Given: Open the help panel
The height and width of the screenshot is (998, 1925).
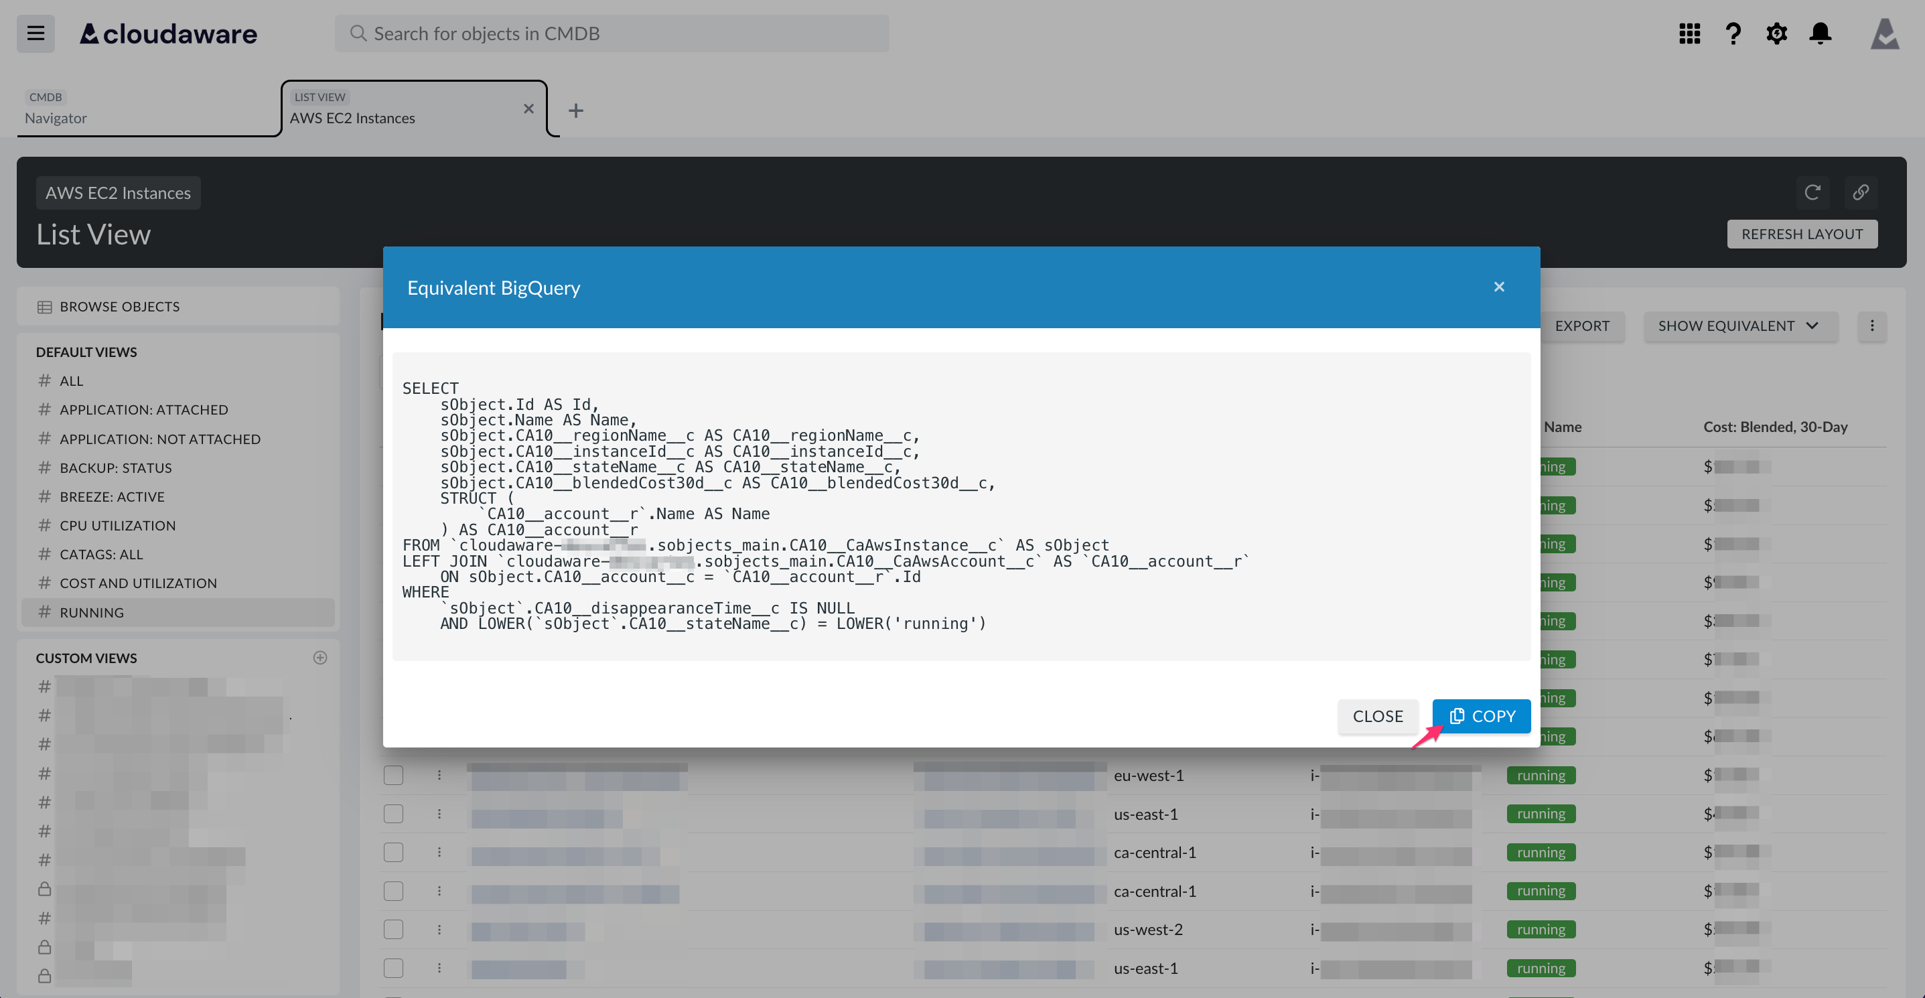Looking at the screenshot, I should tap(1733, 33).
